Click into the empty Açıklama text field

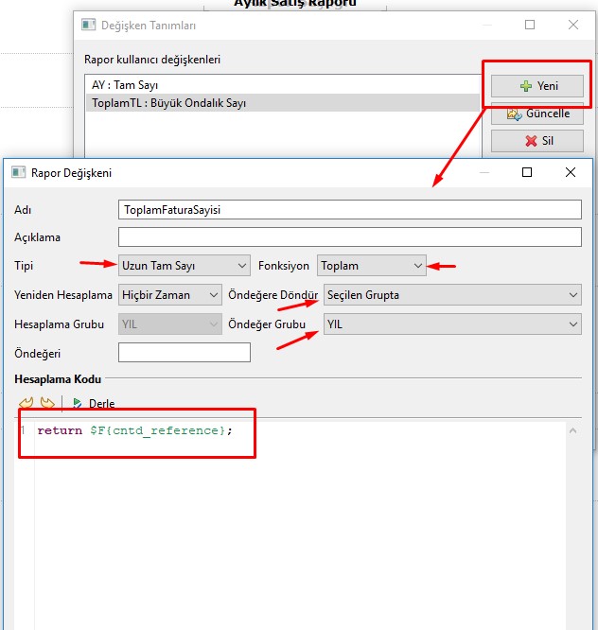(x=349, y=237)
